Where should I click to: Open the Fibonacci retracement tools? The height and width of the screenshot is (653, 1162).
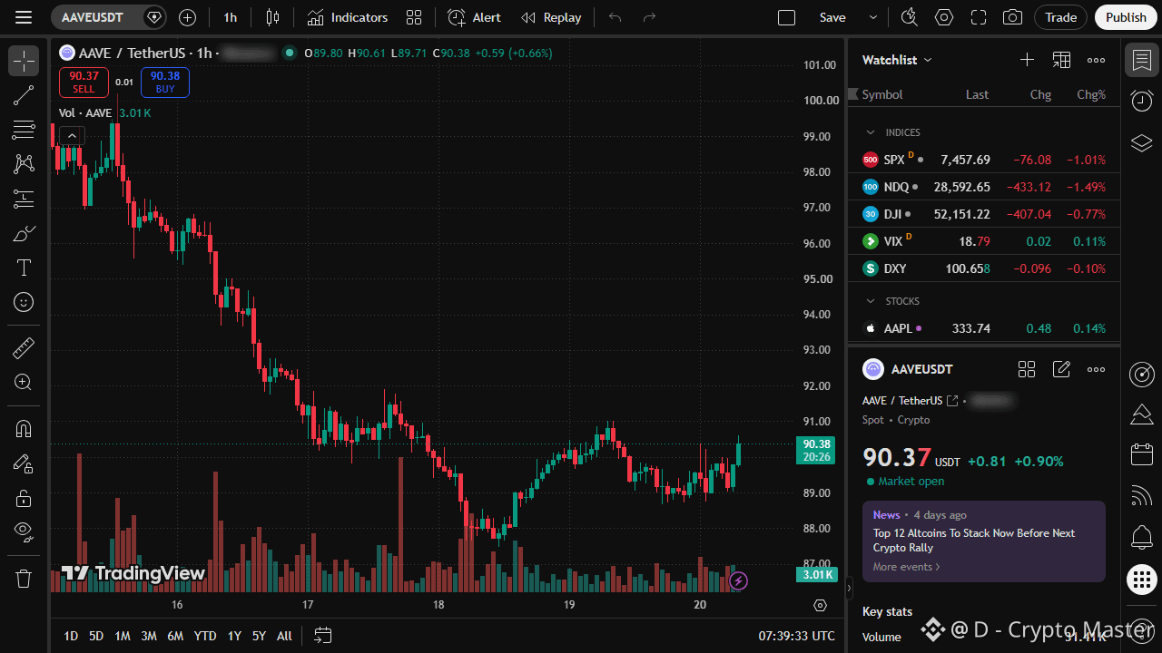[24, 130]
